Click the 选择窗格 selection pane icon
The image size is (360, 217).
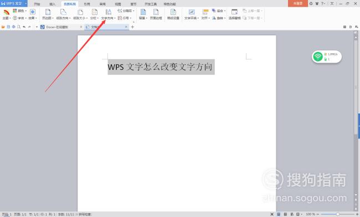coord(234,12)
